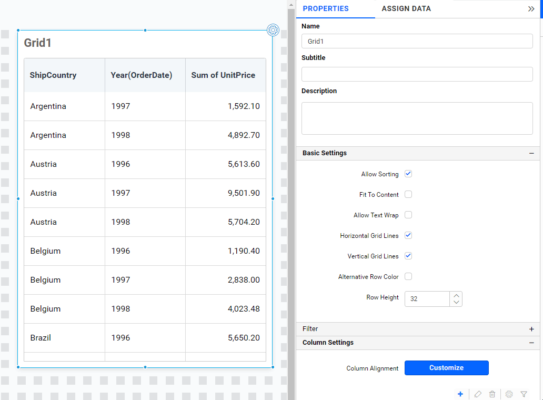Open the column settings gear icon

pyautogui.click(x=509, y=394)
